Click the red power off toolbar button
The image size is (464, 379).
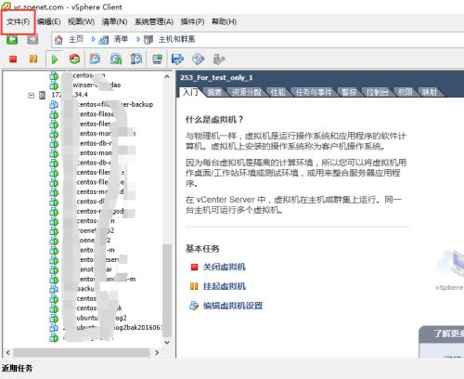(13, 59)
